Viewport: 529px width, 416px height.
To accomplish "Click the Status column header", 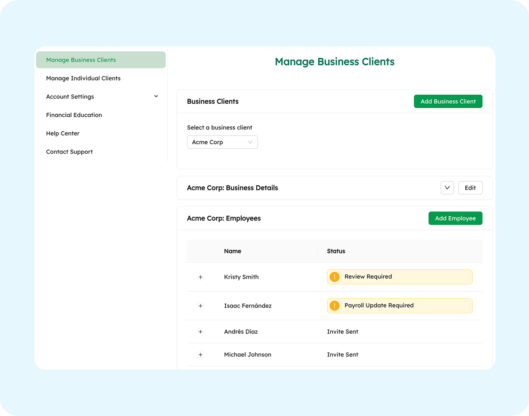I will coord(336,251).
